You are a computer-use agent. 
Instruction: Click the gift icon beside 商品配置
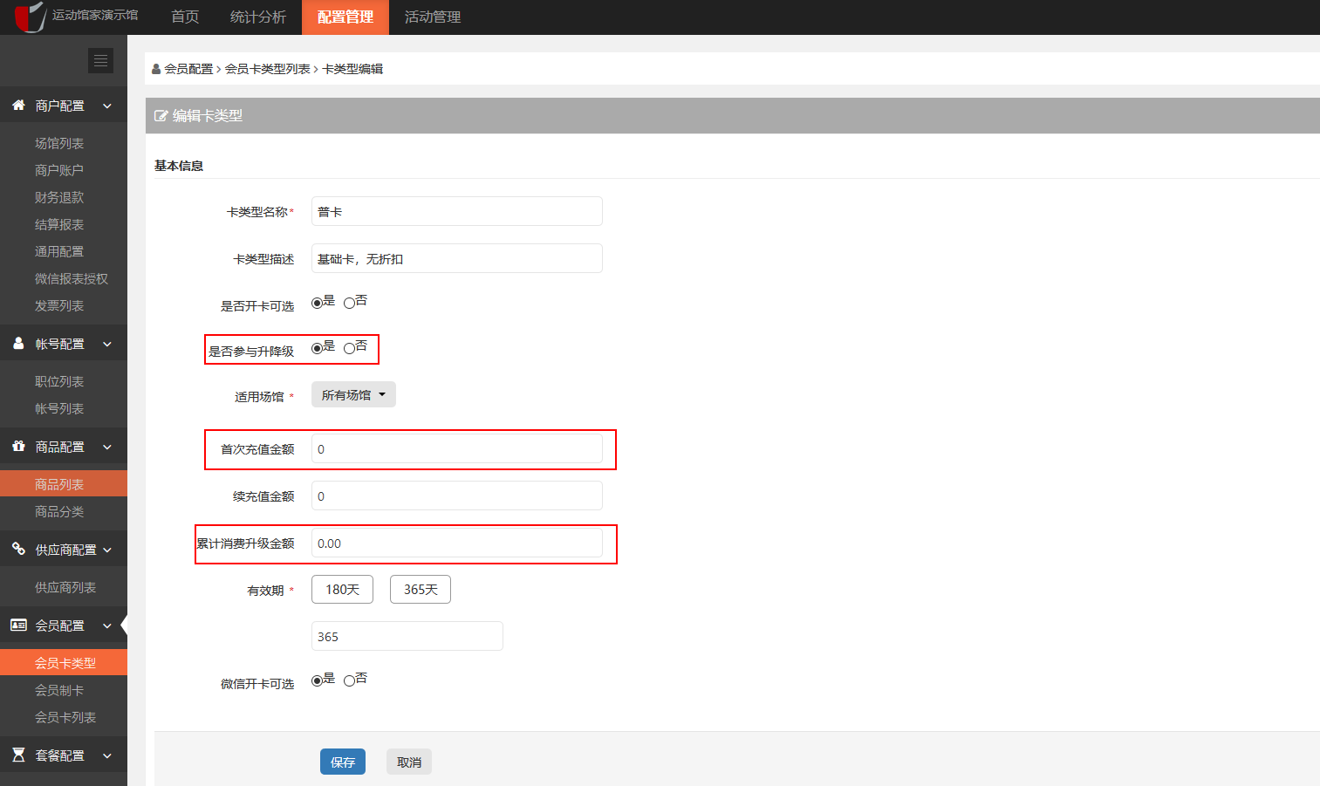pos(18,446)
